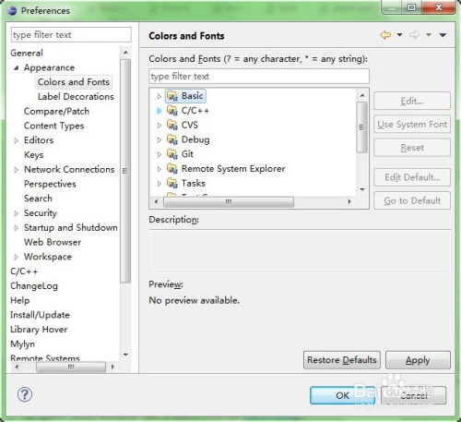Screen dimensions: 461x422
Task: Expand the C/C++ fonts category
Action: (x=159, y=111)
